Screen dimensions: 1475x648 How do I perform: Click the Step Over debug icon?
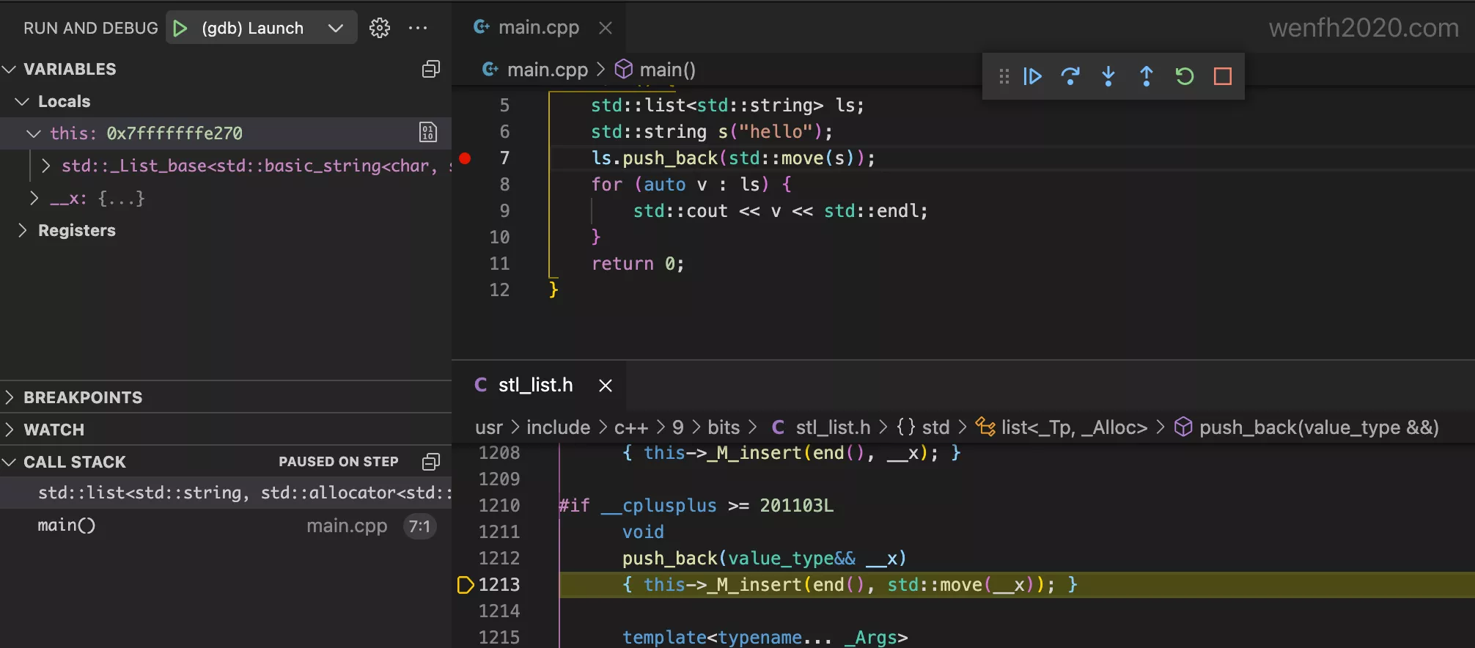point(1070,76)
